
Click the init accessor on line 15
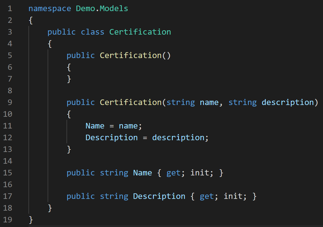tap(200, 173)
